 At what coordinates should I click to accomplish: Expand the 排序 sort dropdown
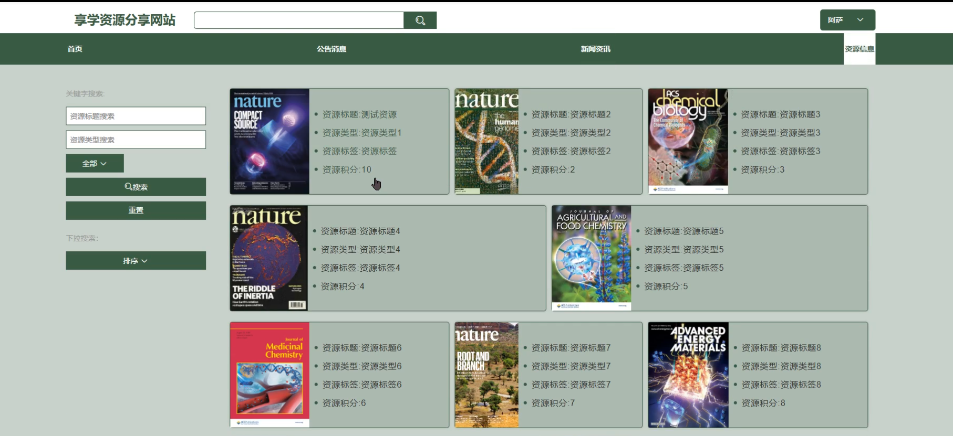coord(136,261)
